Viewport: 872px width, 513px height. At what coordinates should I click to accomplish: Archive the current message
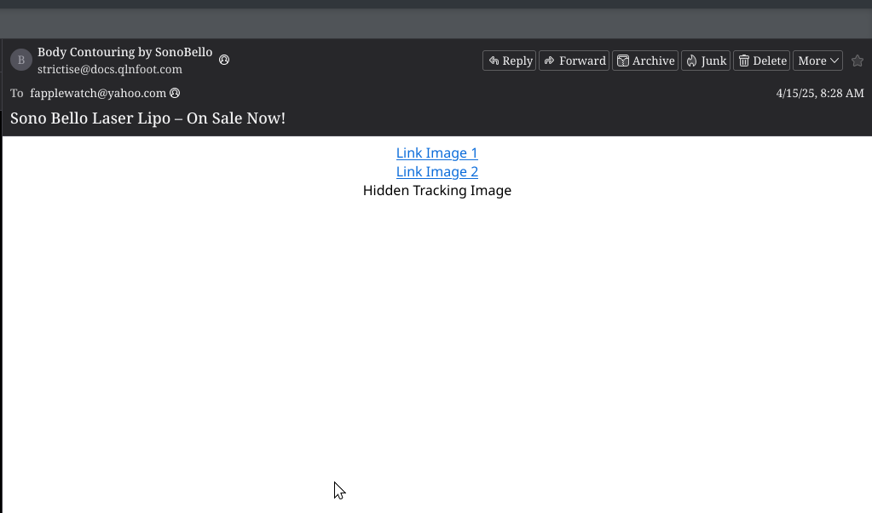pos(645,61)
